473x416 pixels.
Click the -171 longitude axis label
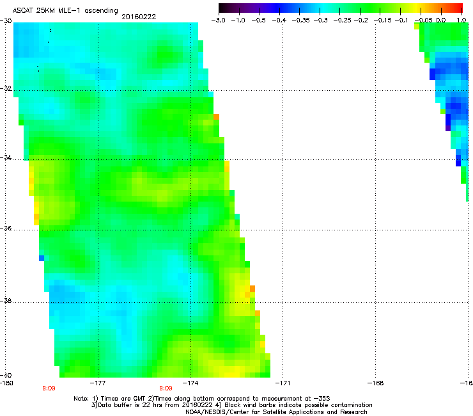click(x=283, y=383)
